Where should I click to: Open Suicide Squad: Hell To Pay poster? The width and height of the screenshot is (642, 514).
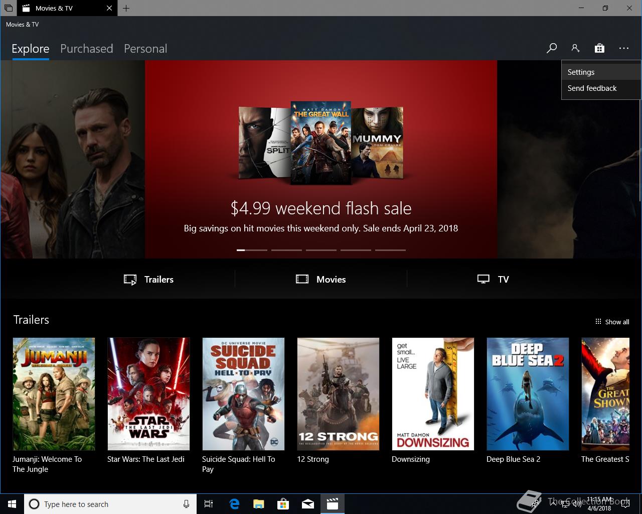point(243,394)
